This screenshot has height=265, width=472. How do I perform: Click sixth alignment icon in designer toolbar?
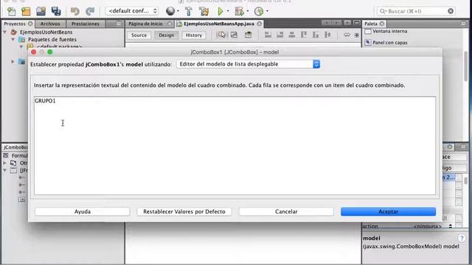[327, 35]
